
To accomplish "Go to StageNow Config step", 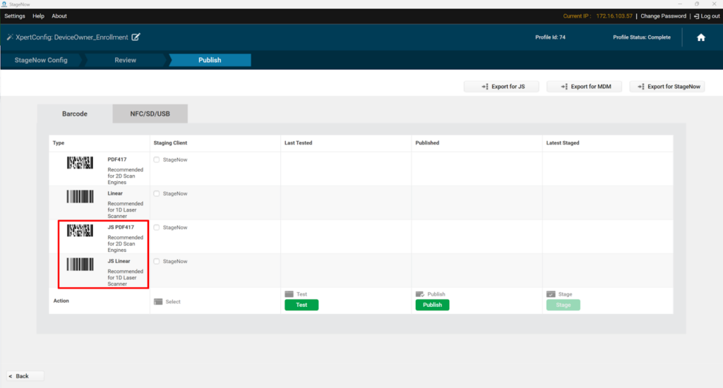I will point(41,60).
